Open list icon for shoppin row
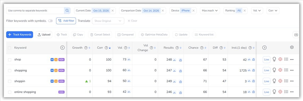 tap(286, 81)
